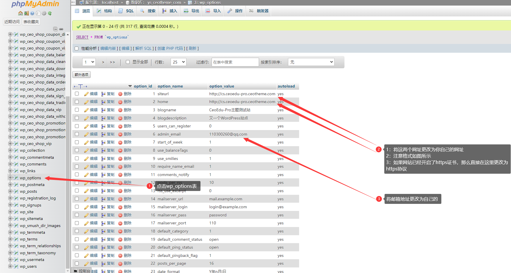511x273 pixels.
Task: Switch to the 结构 structure tab
Action: [104, 11]
